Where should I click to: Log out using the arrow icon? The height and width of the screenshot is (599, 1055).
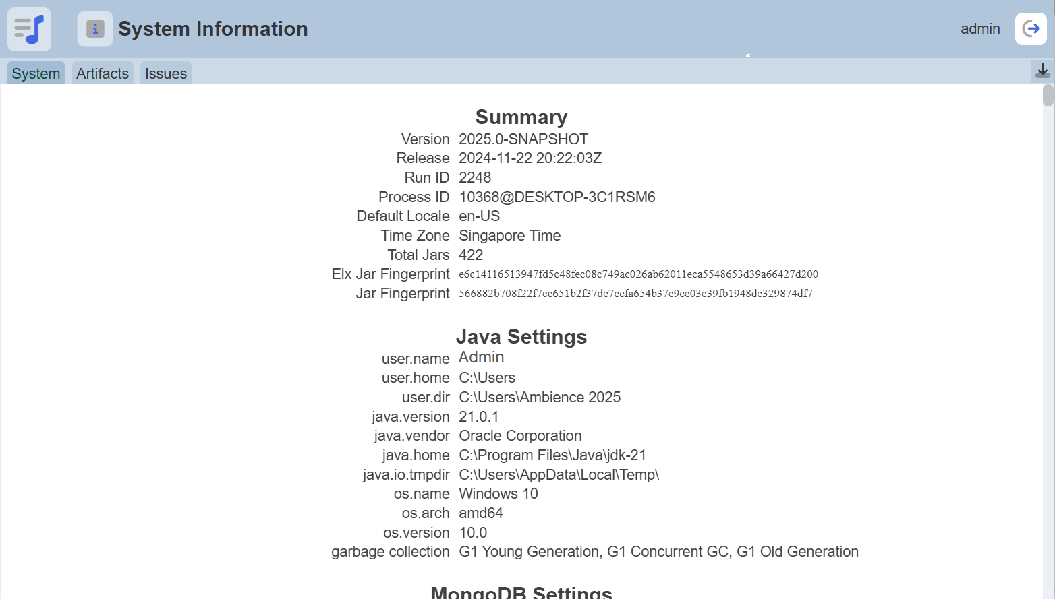tap(1031, 29)
